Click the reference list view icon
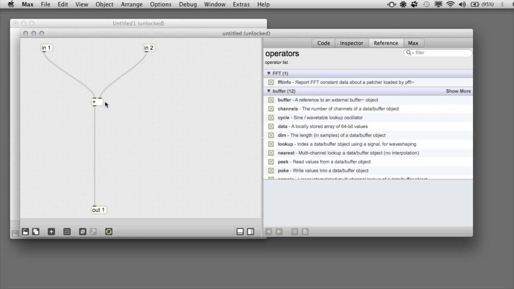This screenshot has height=289, width=514. 295,232
